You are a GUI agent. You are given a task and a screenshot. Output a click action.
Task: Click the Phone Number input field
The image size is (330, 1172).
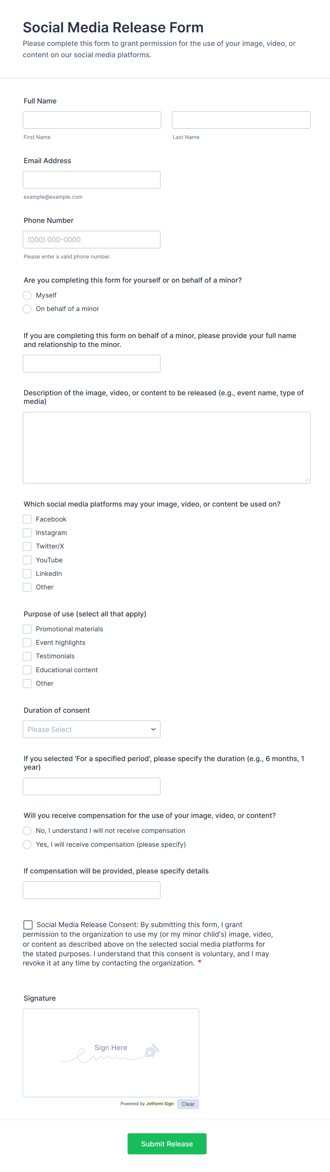pos(91,239)
